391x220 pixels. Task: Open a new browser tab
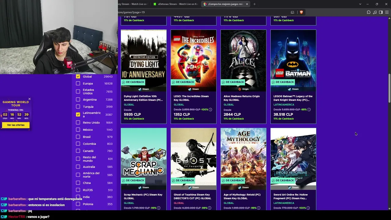[x=254, y=4]
